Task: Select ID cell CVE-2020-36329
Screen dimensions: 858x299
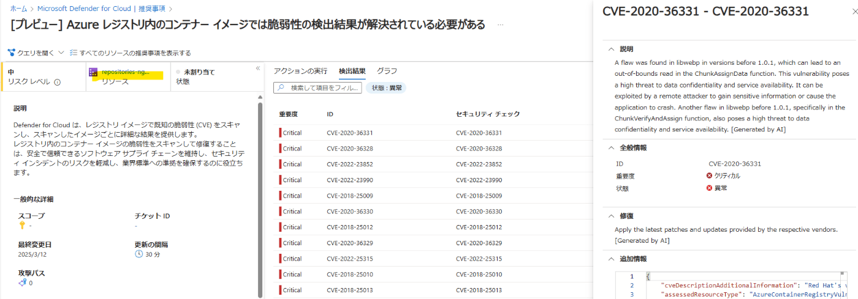Action: point(350,243)
